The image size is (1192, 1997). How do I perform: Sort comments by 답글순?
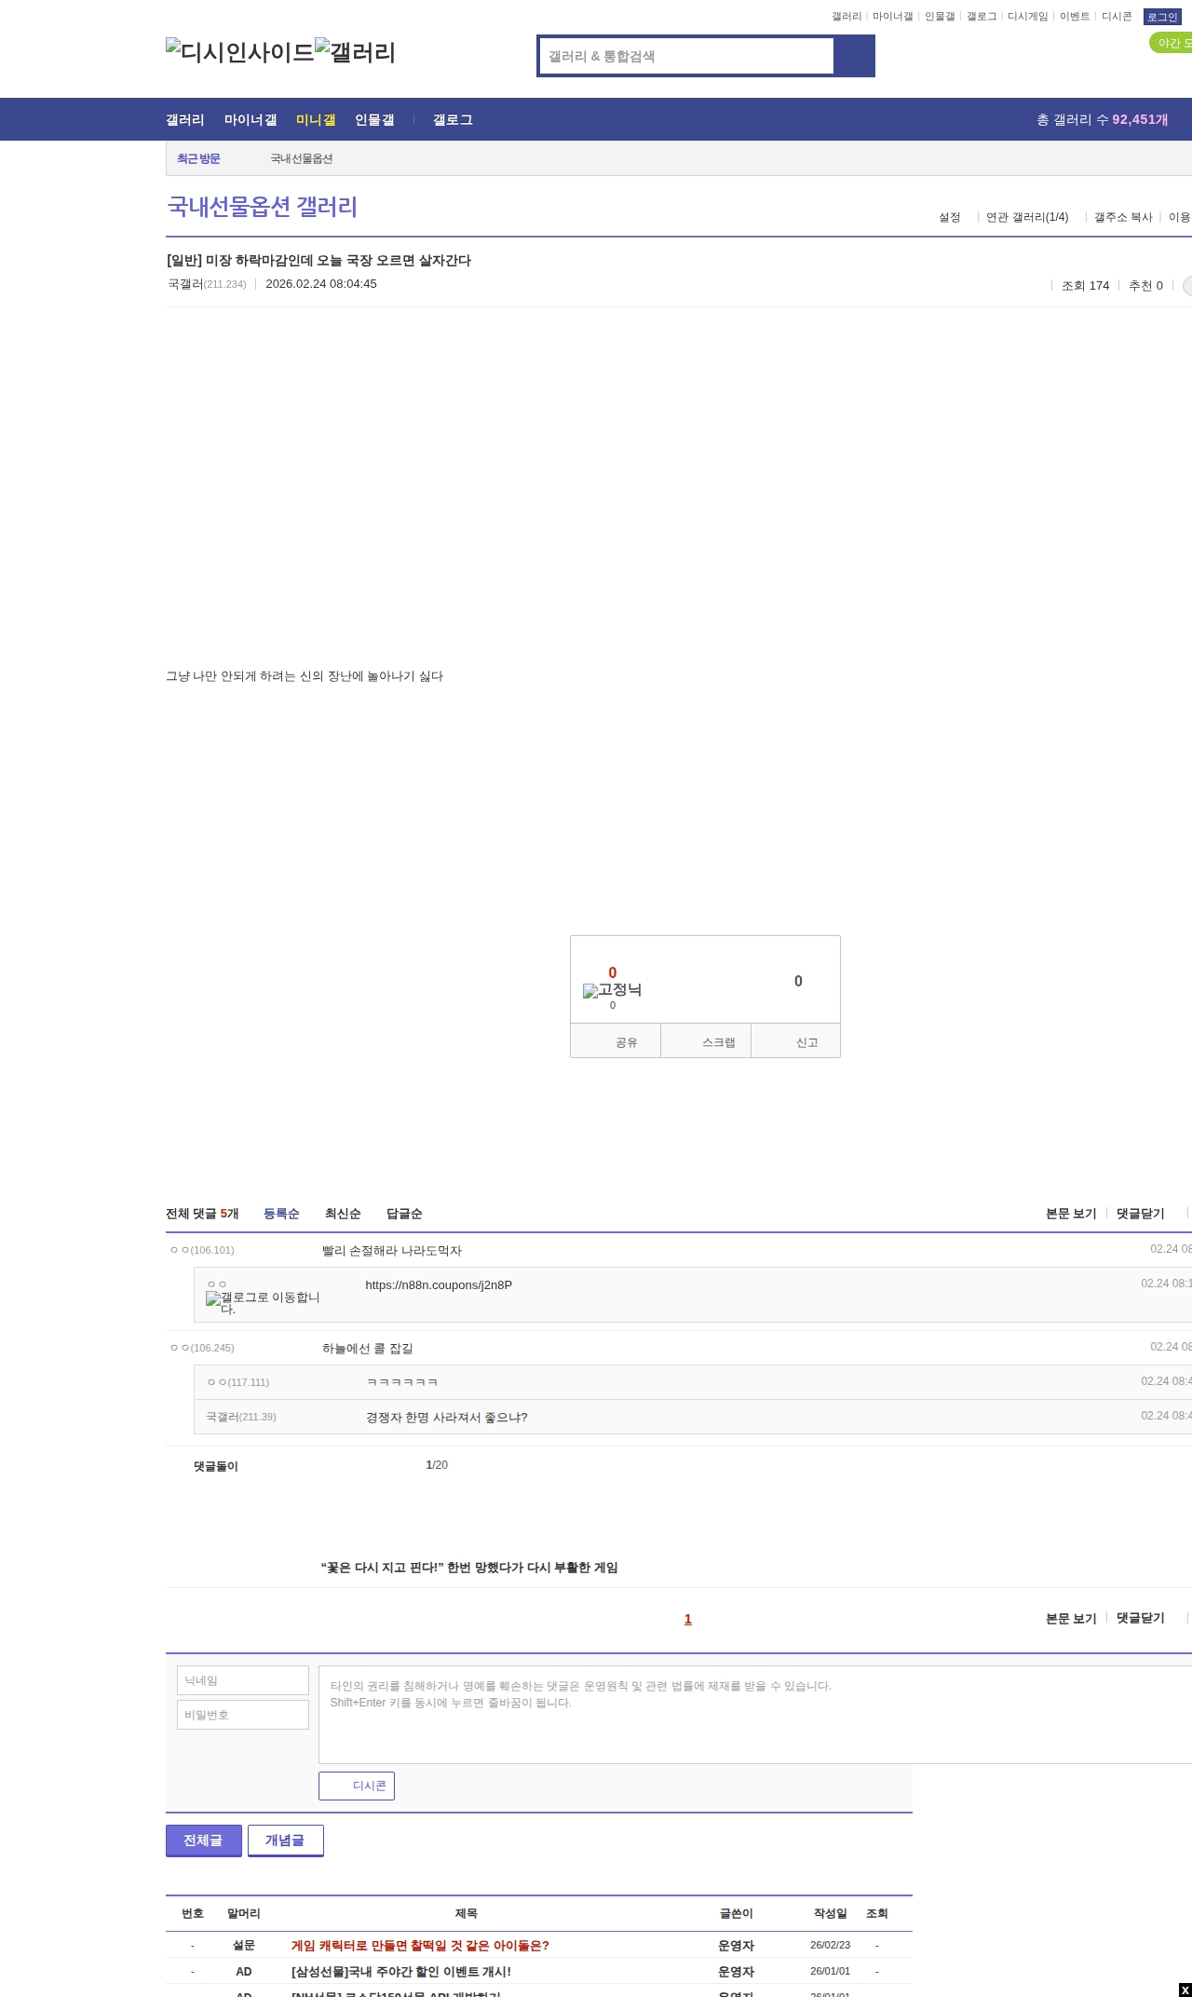404,1214
